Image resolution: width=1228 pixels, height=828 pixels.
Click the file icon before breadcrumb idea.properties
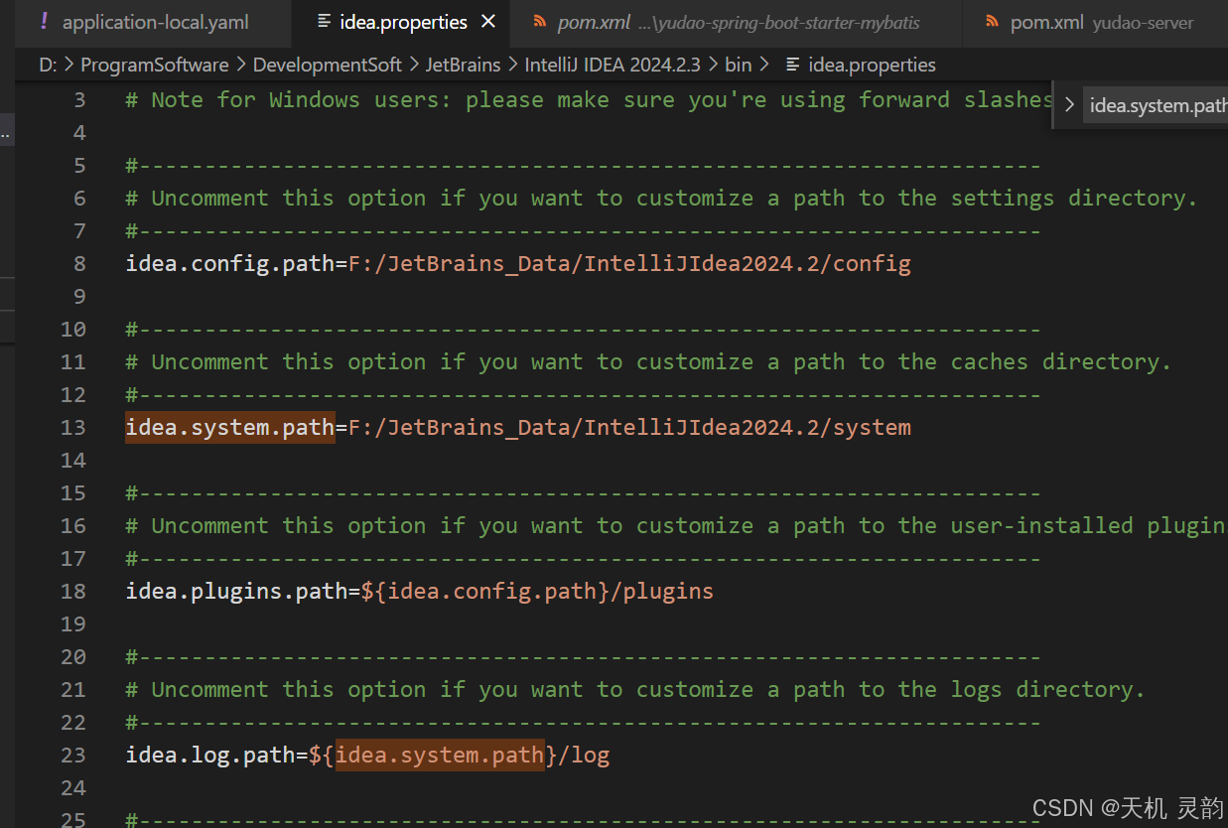pos(792,65)
